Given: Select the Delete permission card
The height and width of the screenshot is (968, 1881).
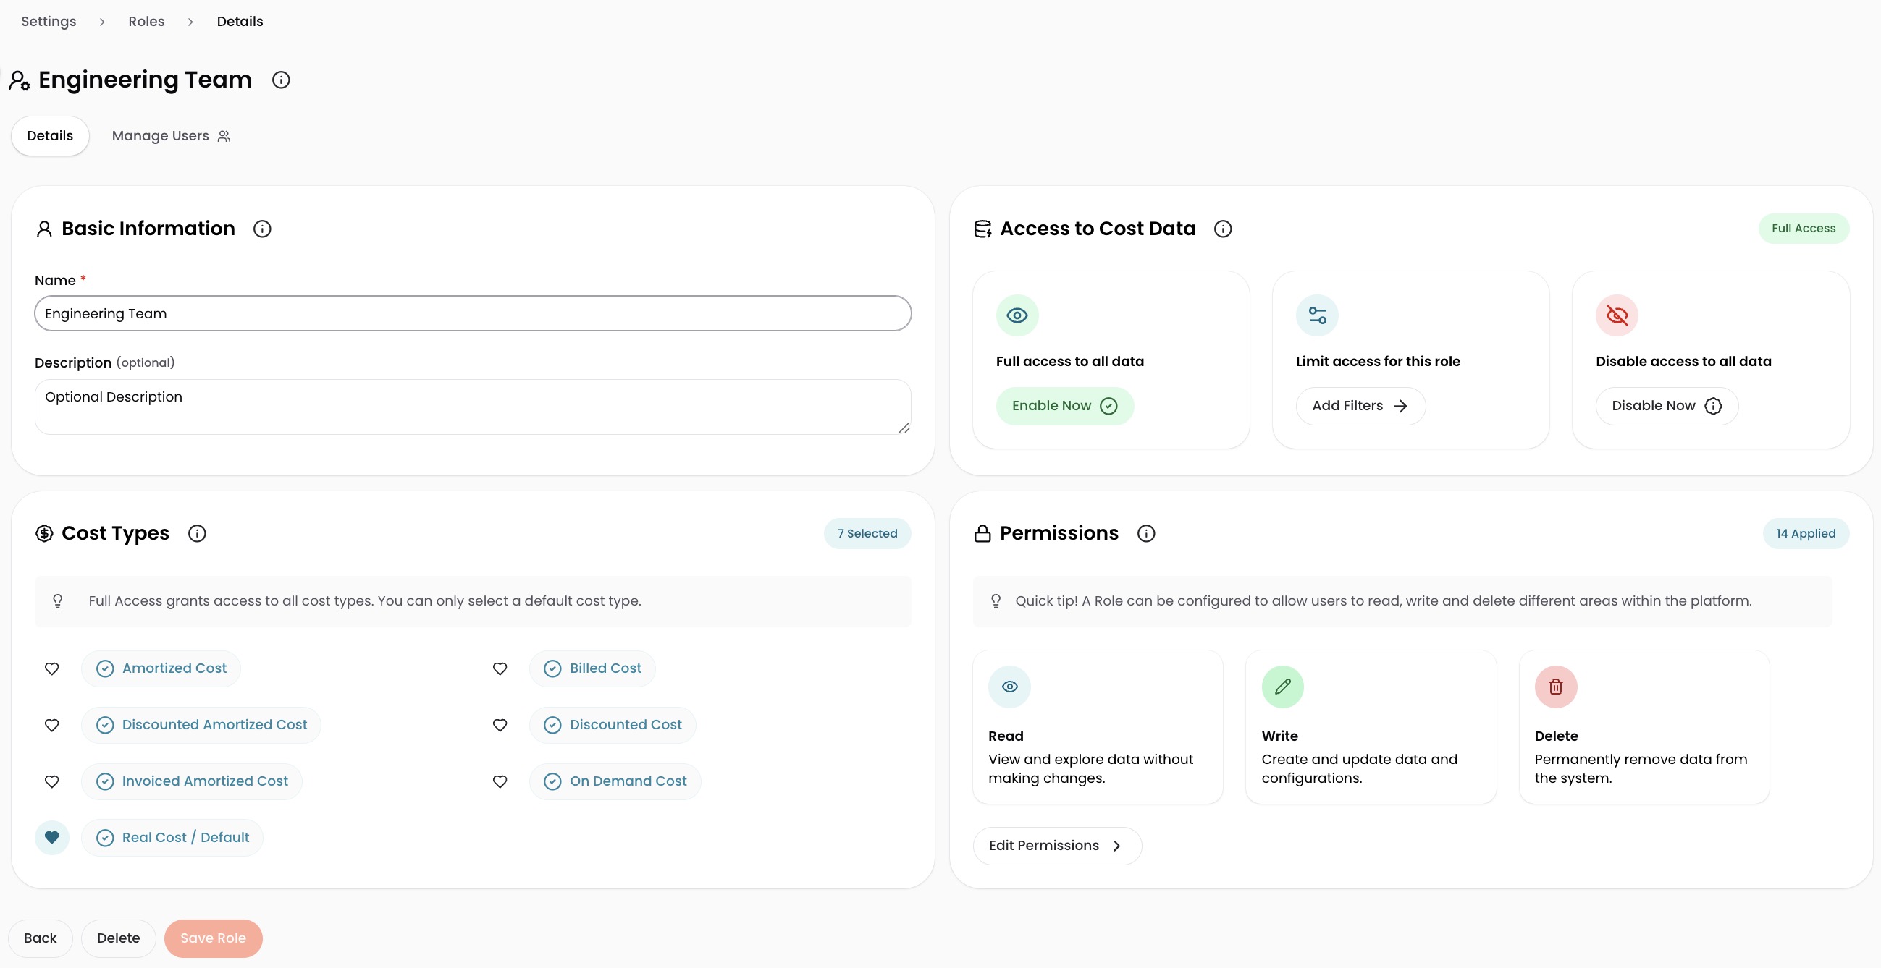Looking at the screenshot, I should (1644, 727).
